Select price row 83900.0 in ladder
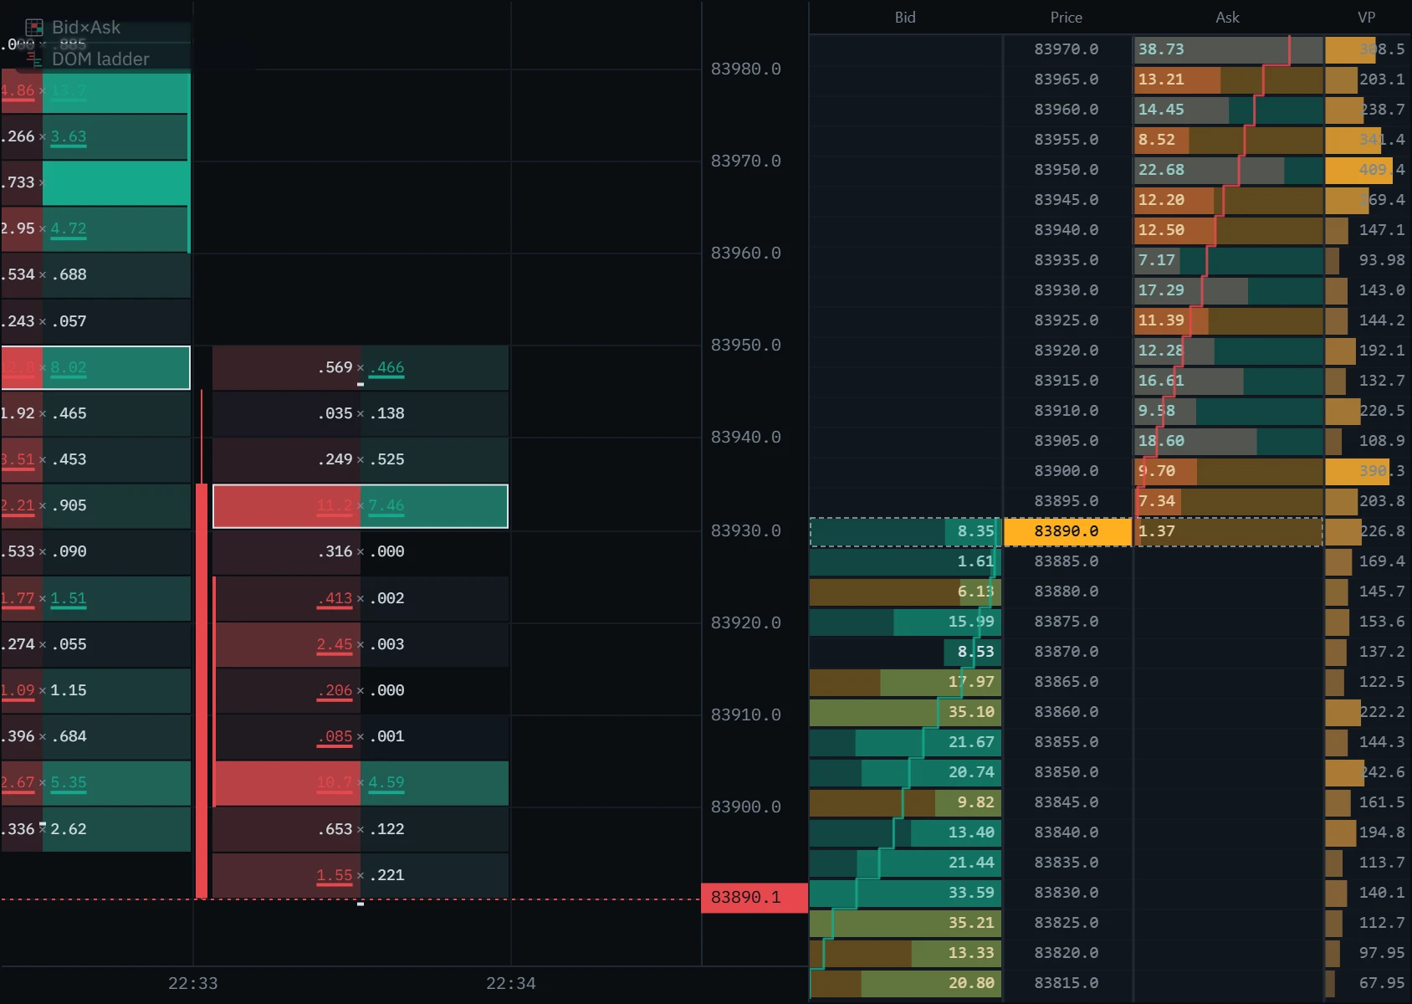Image resolution: width=1412 pixels, height=1004 pixels. tap(1067, 471)
